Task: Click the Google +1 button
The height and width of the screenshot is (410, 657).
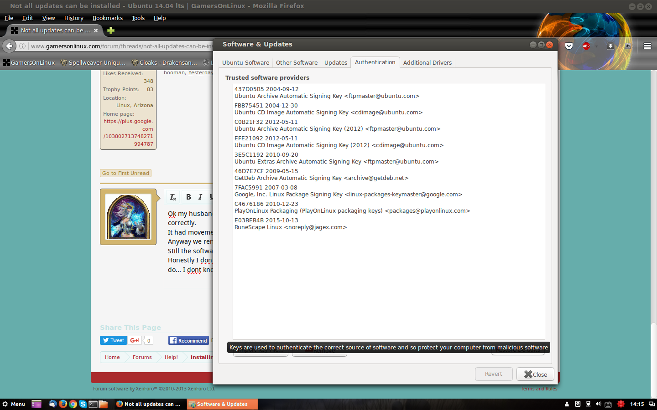Action: click(x=135, y=340)
